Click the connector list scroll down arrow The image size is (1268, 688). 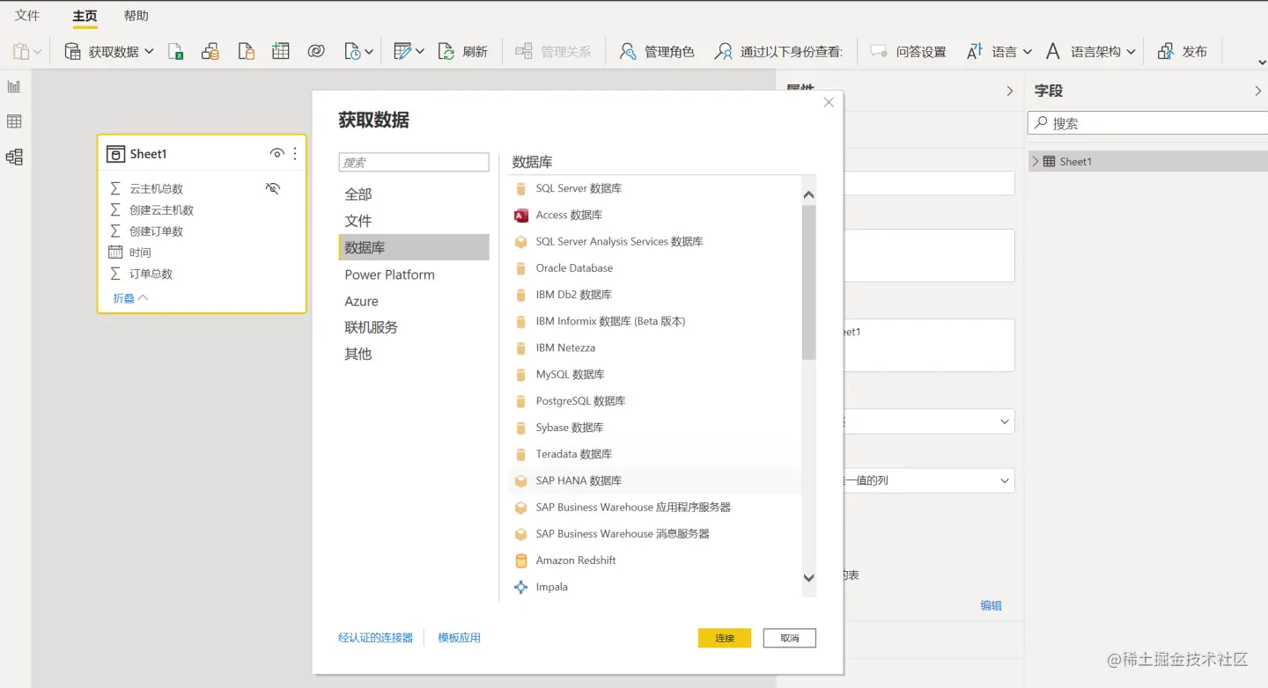tap(809, 578)
